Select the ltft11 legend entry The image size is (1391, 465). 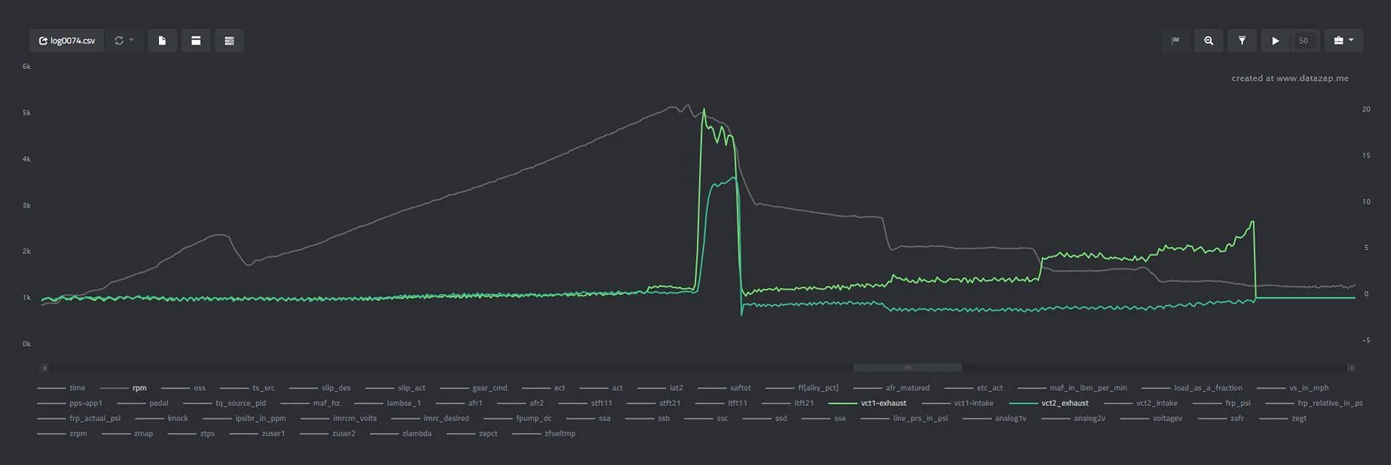[x=721, y=404]
